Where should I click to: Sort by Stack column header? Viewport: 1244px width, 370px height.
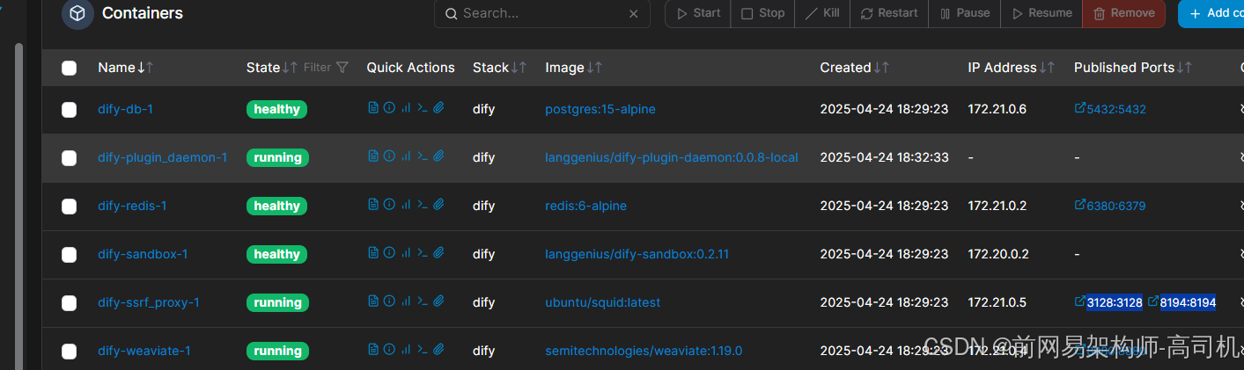[x=500, y=68]
